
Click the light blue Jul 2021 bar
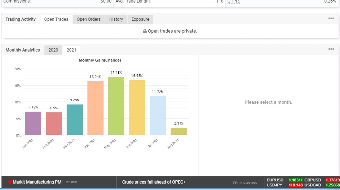click(158, 115)
